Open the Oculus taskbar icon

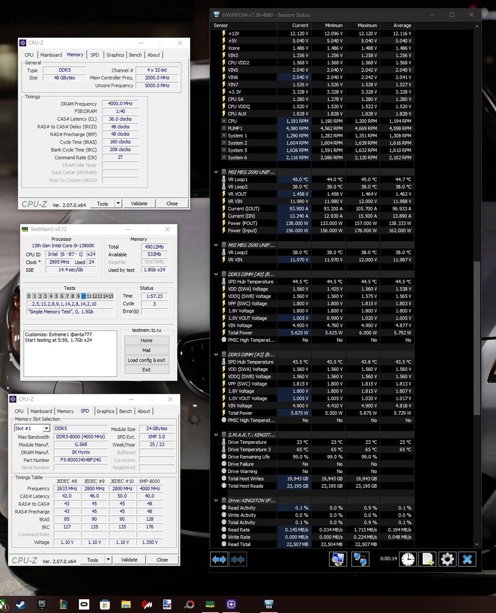(84, 604)
